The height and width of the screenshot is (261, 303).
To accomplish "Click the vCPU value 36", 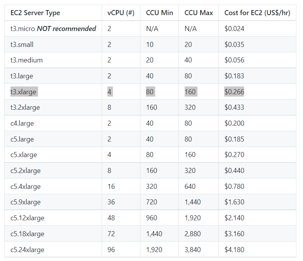I will pyautogui.click(x=111, y=202).
